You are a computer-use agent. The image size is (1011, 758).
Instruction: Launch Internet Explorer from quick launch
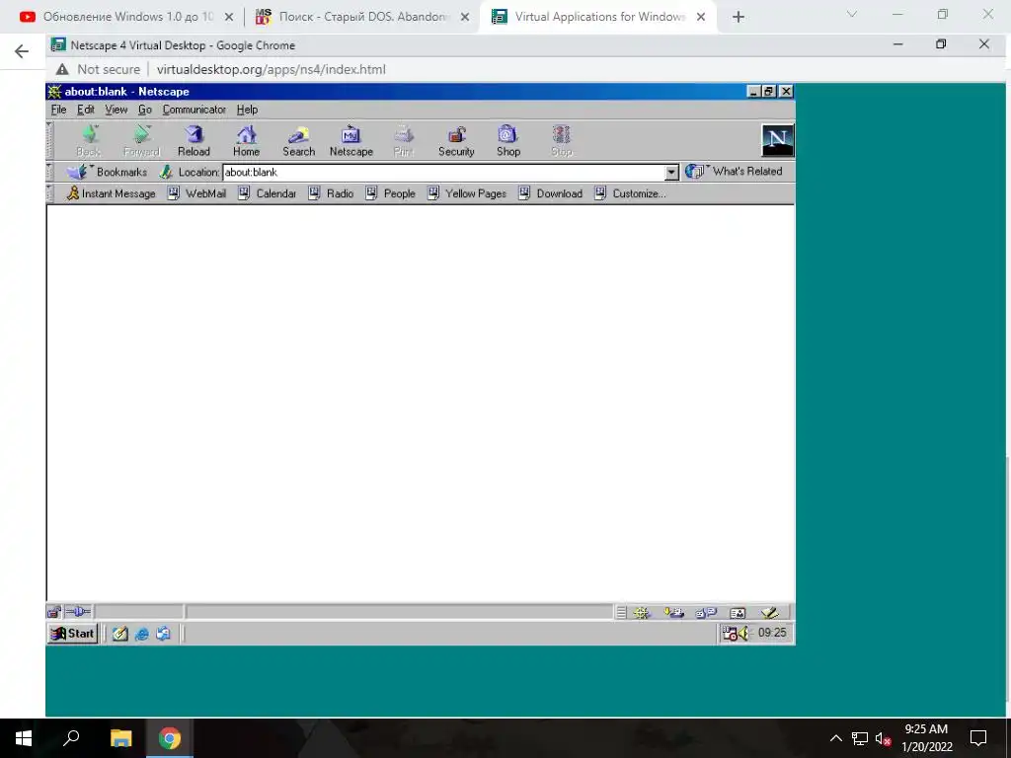(x=142, y=634)
